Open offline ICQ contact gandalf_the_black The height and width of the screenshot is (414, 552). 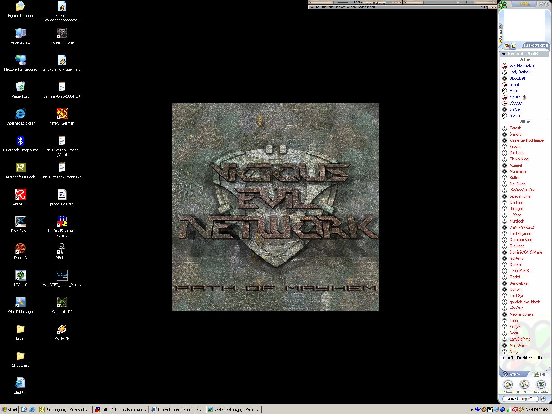(525, 302)
